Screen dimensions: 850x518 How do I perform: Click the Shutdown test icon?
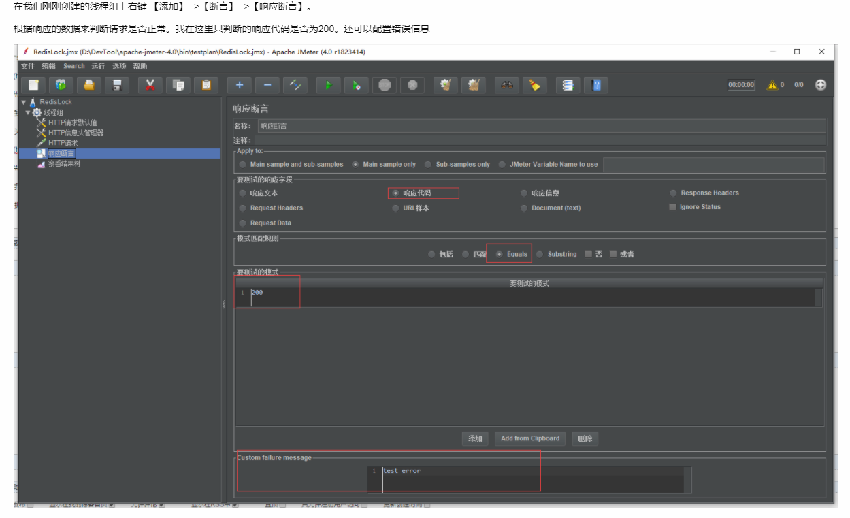(412, 85)
